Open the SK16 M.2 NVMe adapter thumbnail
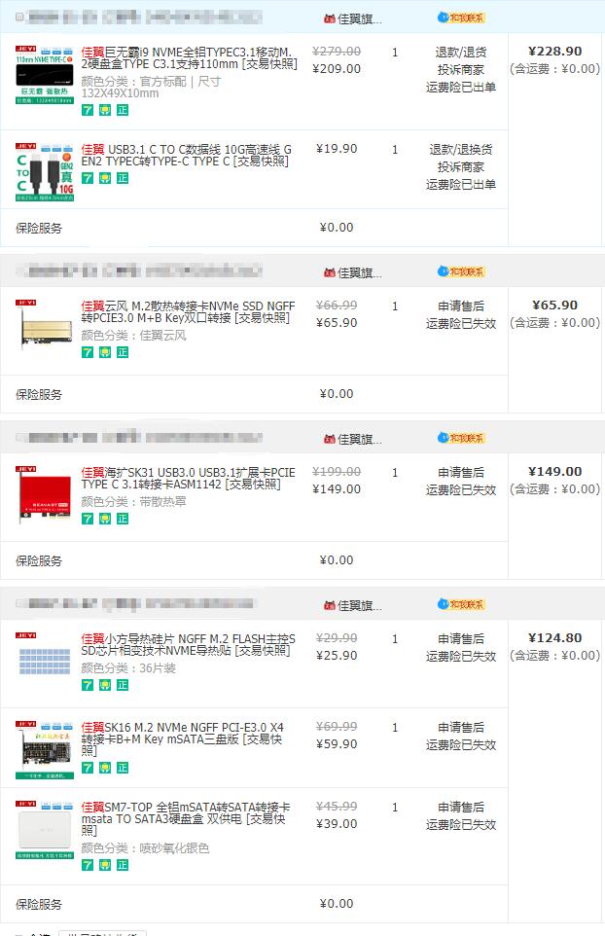The width and height of the screenshot is (605, 936). point(45,750)
